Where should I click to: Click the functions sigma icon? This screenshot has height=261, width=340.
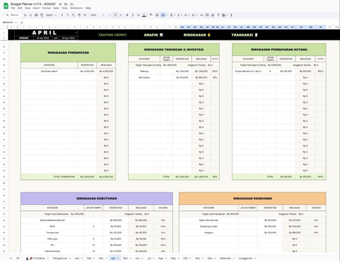pyautogui.click(x=231, y=15)
